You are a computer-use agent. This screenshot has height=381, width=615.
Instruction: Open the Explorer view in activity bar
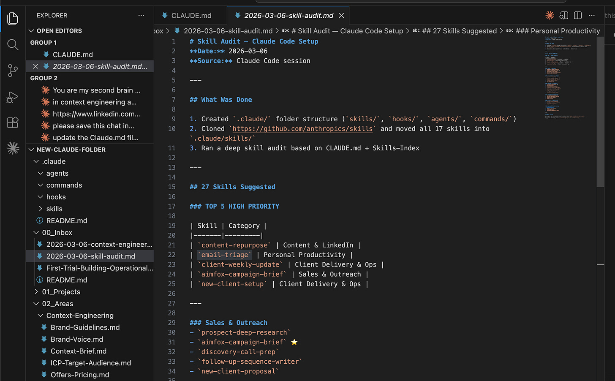[x=13, y=19]
